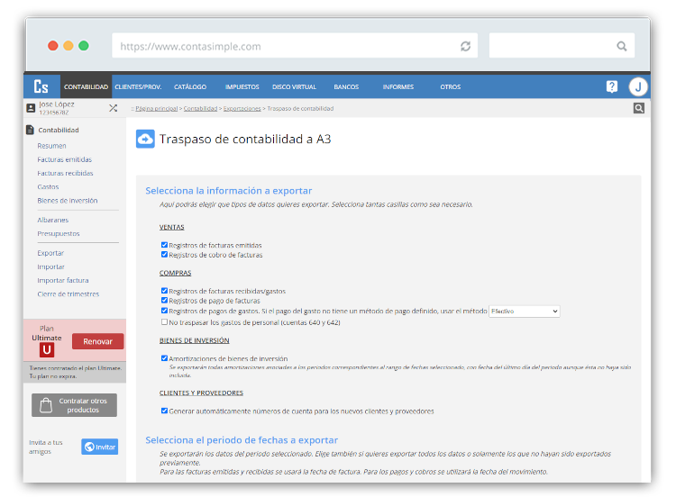The width and height of the screenshot is (676, 497).
Task: Click Contratar otros productos button
Action: click(74, 405)
